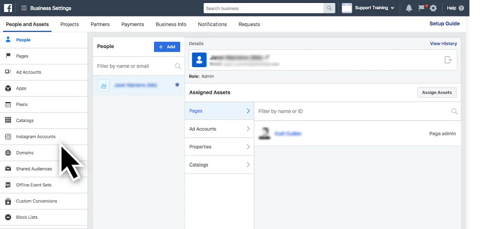Switch to the Requests tab
Image resolution: width=500 pixels, height=229 pixels.
(250, 24)
